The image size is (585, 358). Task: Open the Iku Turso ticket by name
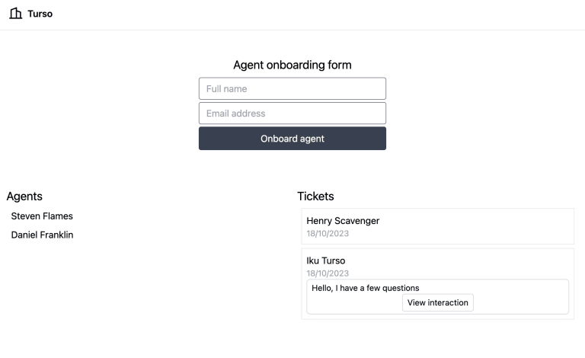326,261
